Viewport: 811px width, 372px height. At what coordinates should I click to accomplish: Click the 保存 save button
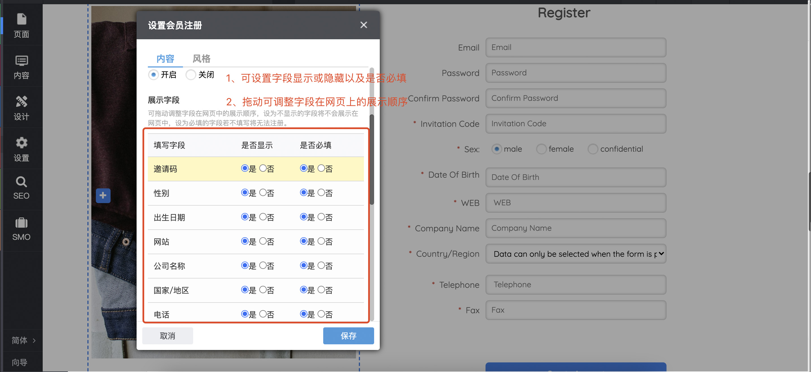[x=348, y=336]
